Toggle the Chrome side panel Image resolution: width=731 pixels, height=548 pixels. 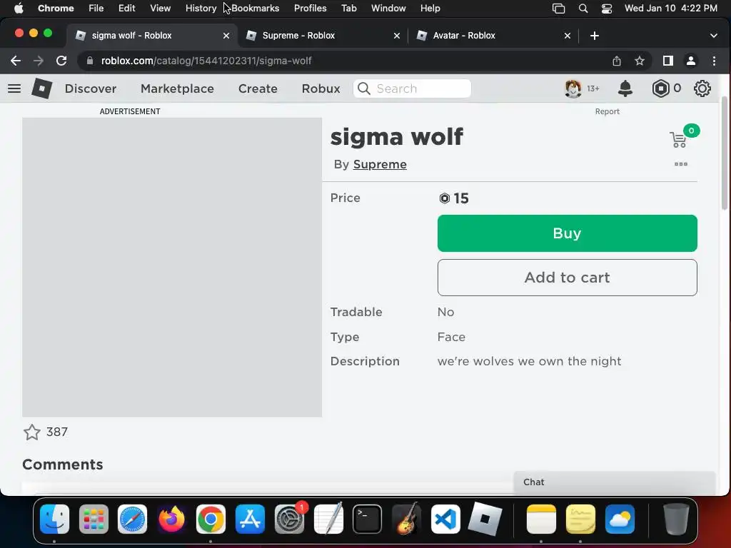pos(668,61)
